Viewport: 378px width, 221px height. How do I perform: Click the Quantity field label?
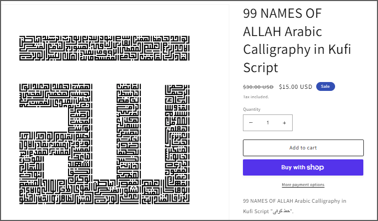coord(252,109)
